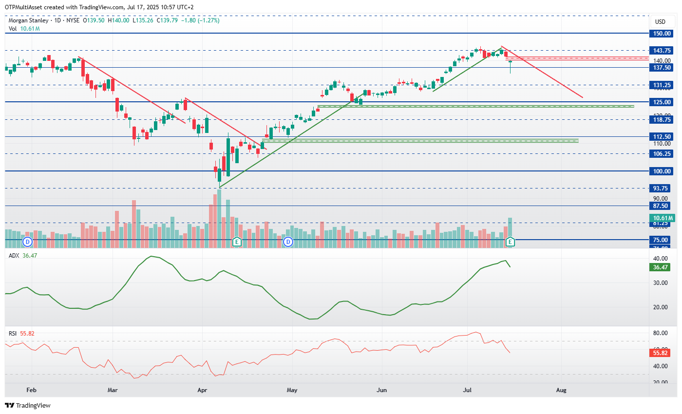Click the dividend D marker in February

(27, 241)
